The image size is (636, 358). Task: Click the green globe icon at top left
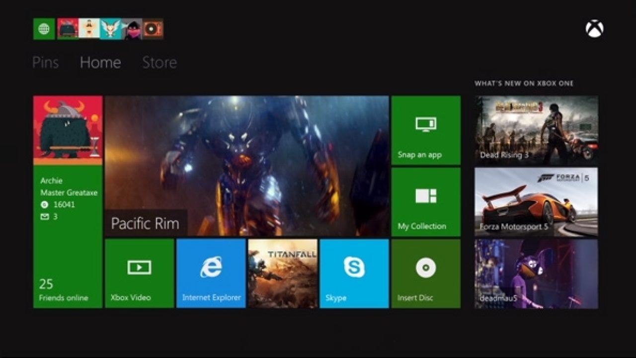pyautogui.click(x=44, y=29)
